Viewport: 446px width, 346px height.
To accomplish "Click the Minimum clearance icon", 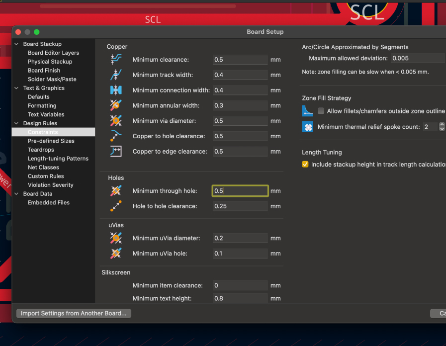I will tap(115, 60).
